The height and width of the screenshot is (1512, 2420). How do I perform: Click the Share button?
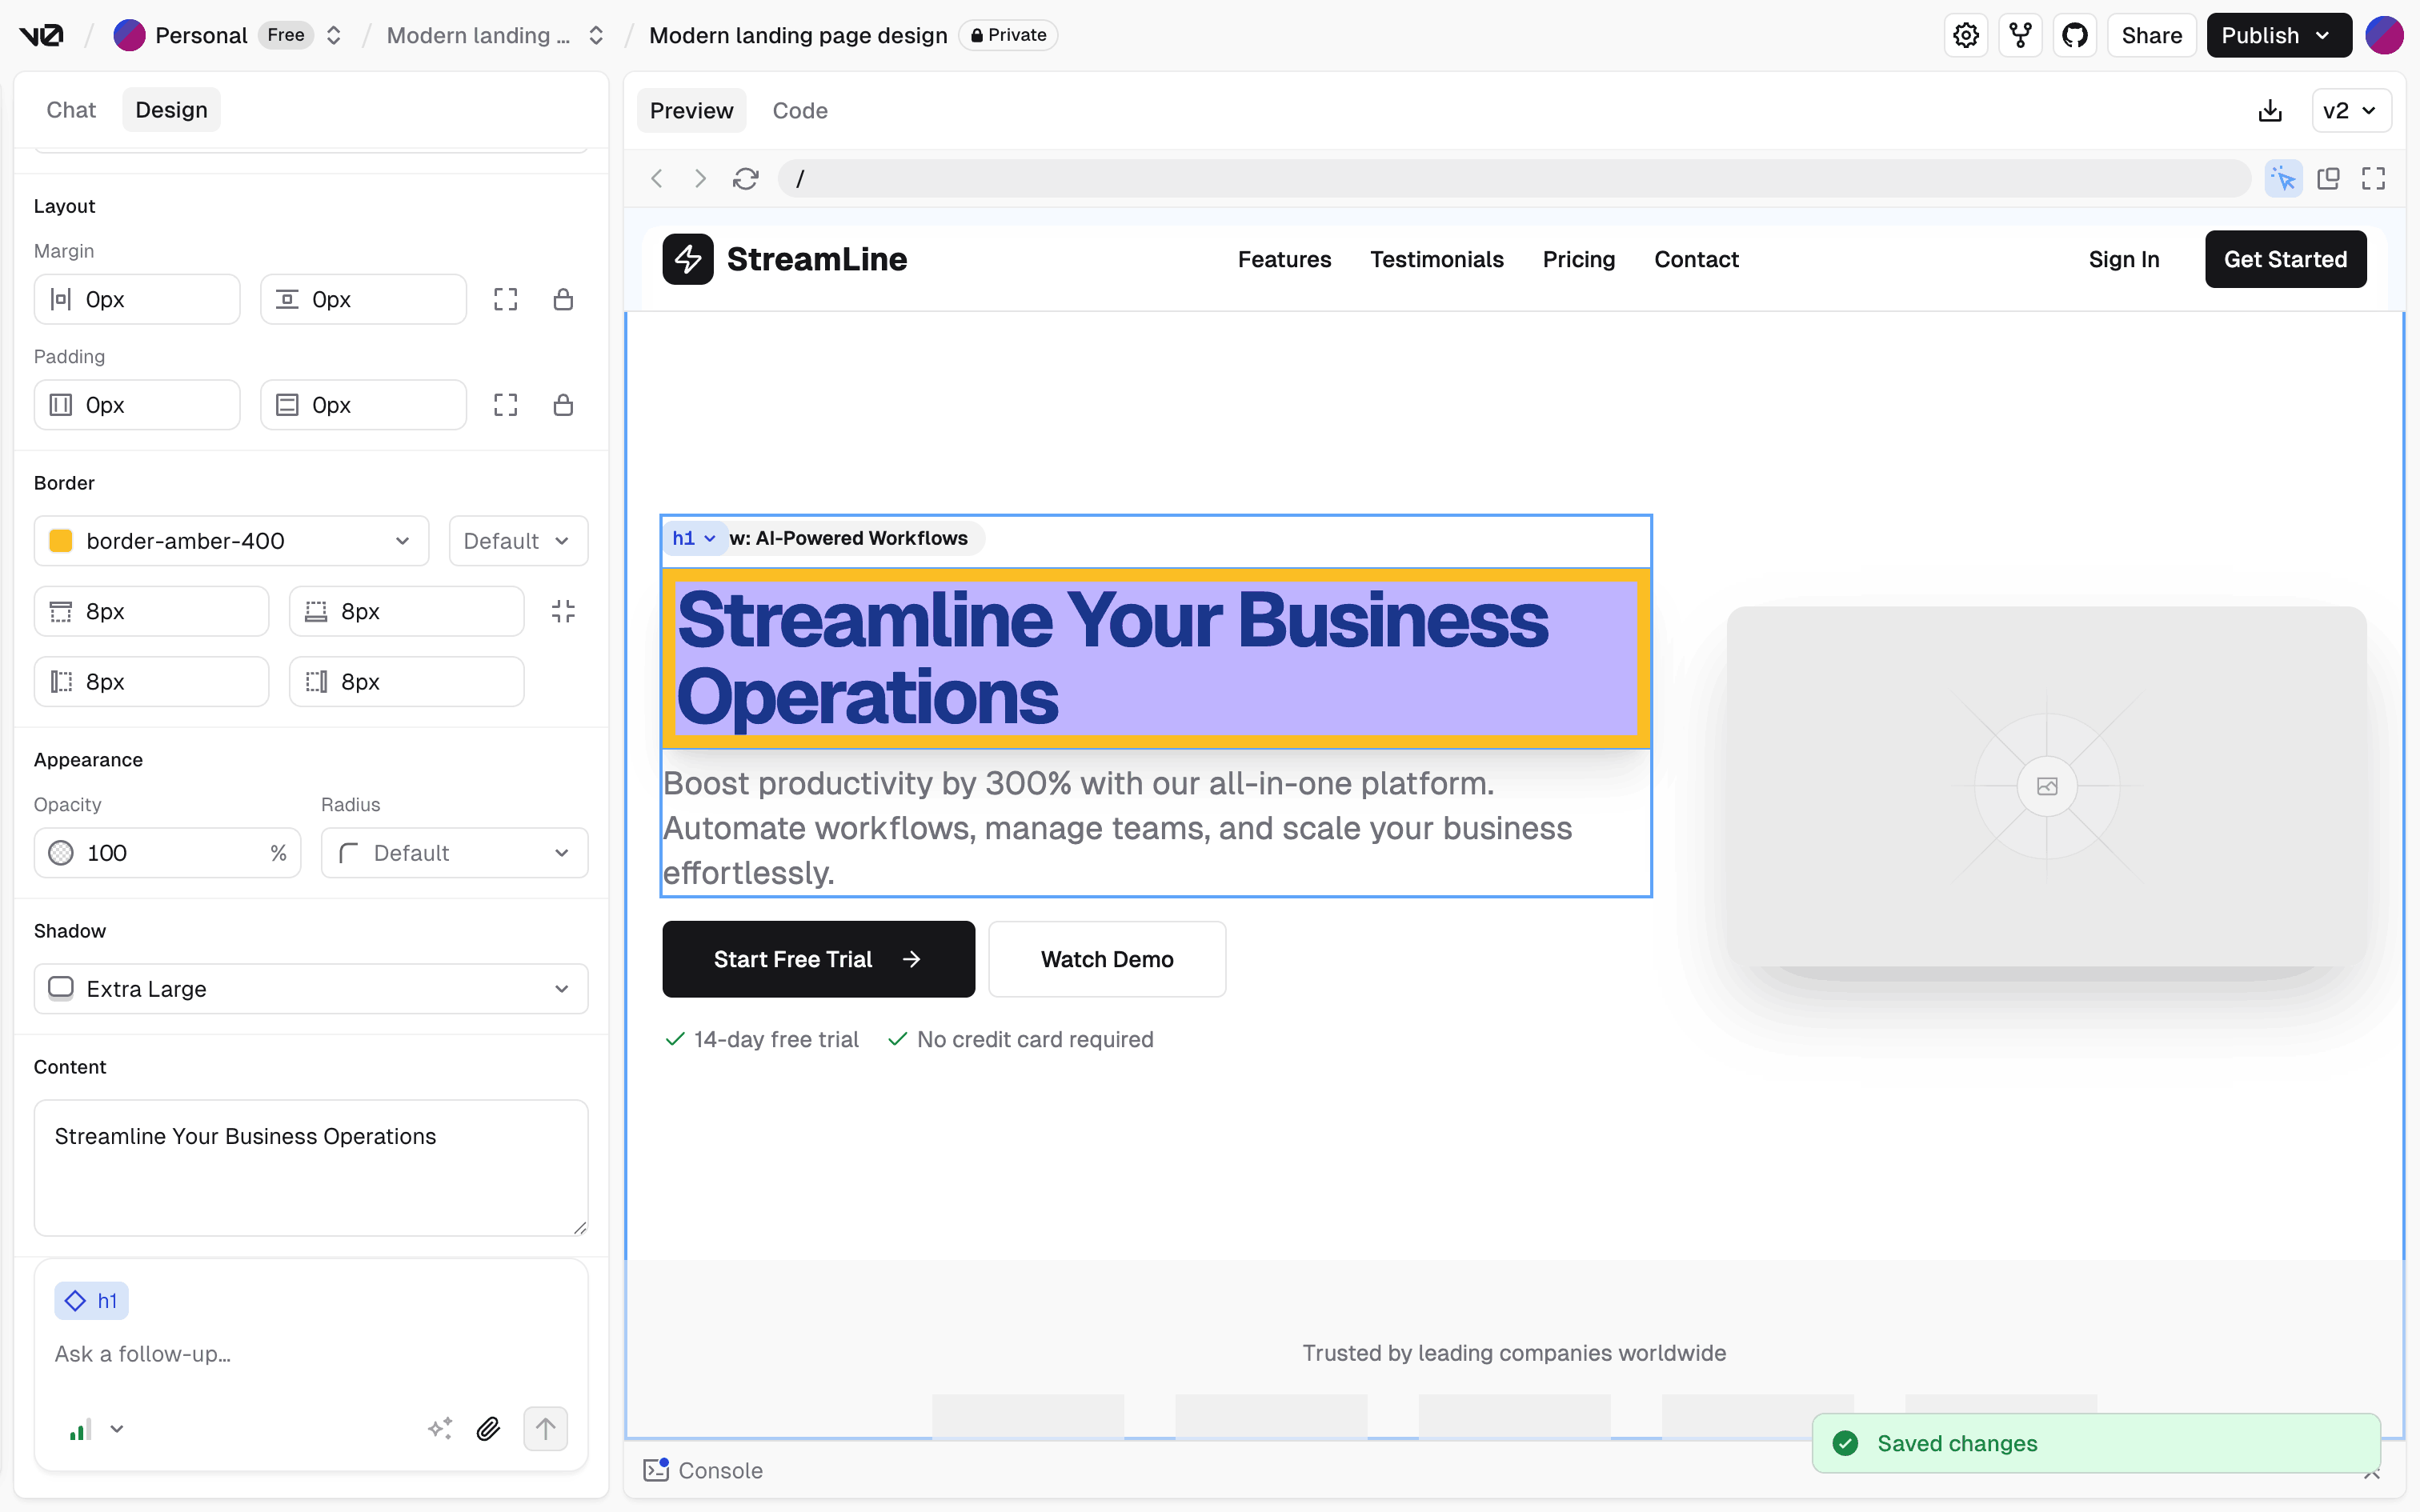[2151, 36]
